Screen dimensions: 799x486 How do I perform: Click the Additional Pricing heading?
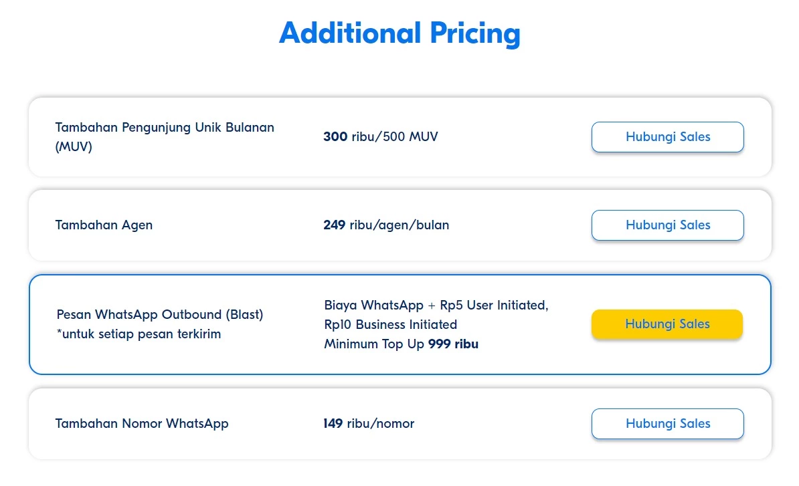tap(399, 33)
